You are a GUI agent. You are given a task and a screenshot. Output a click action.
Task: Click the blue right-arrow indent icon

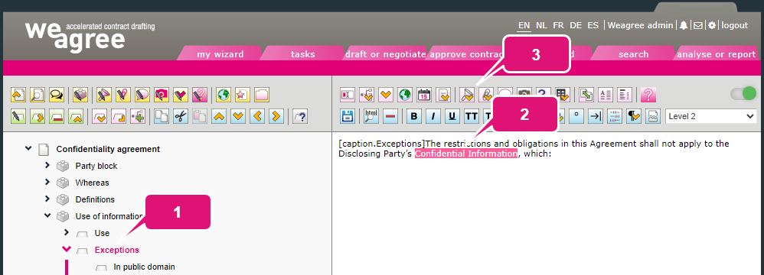[x=276, y=117]
